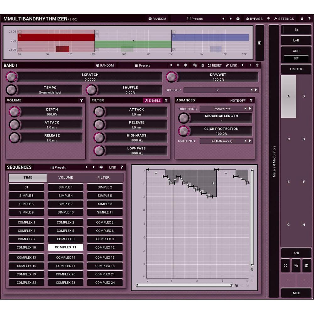
Task: Switch to the Volume tab in Sequences
Action: [65, 177]
